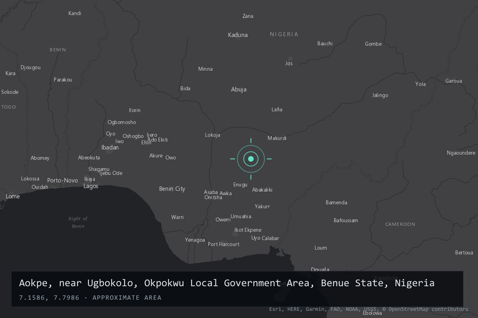Click the Ogbomosho label
Viewport: 478px width, 318px height.
[122, 122]
